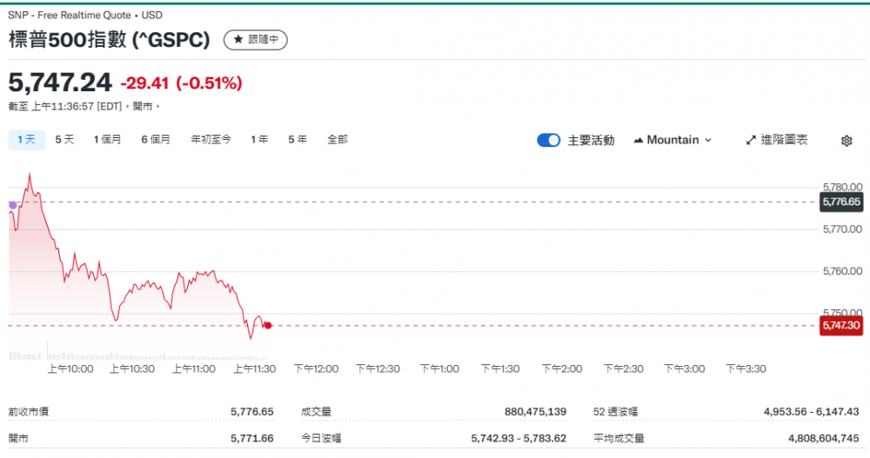Click the 標普500指數 (^GSPC) title

tap(110, 40)
